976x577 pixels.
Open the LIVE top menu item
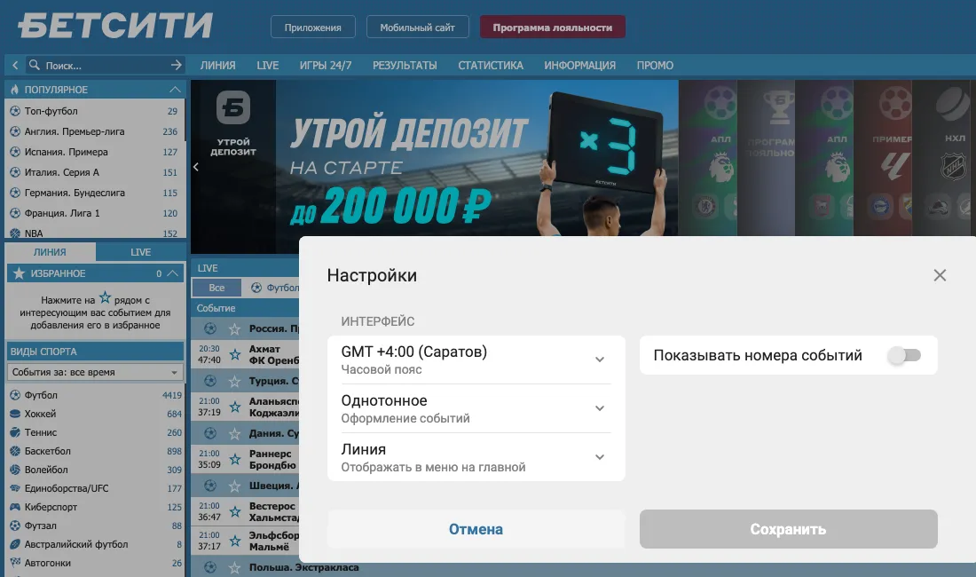click(x=268, y=66)
